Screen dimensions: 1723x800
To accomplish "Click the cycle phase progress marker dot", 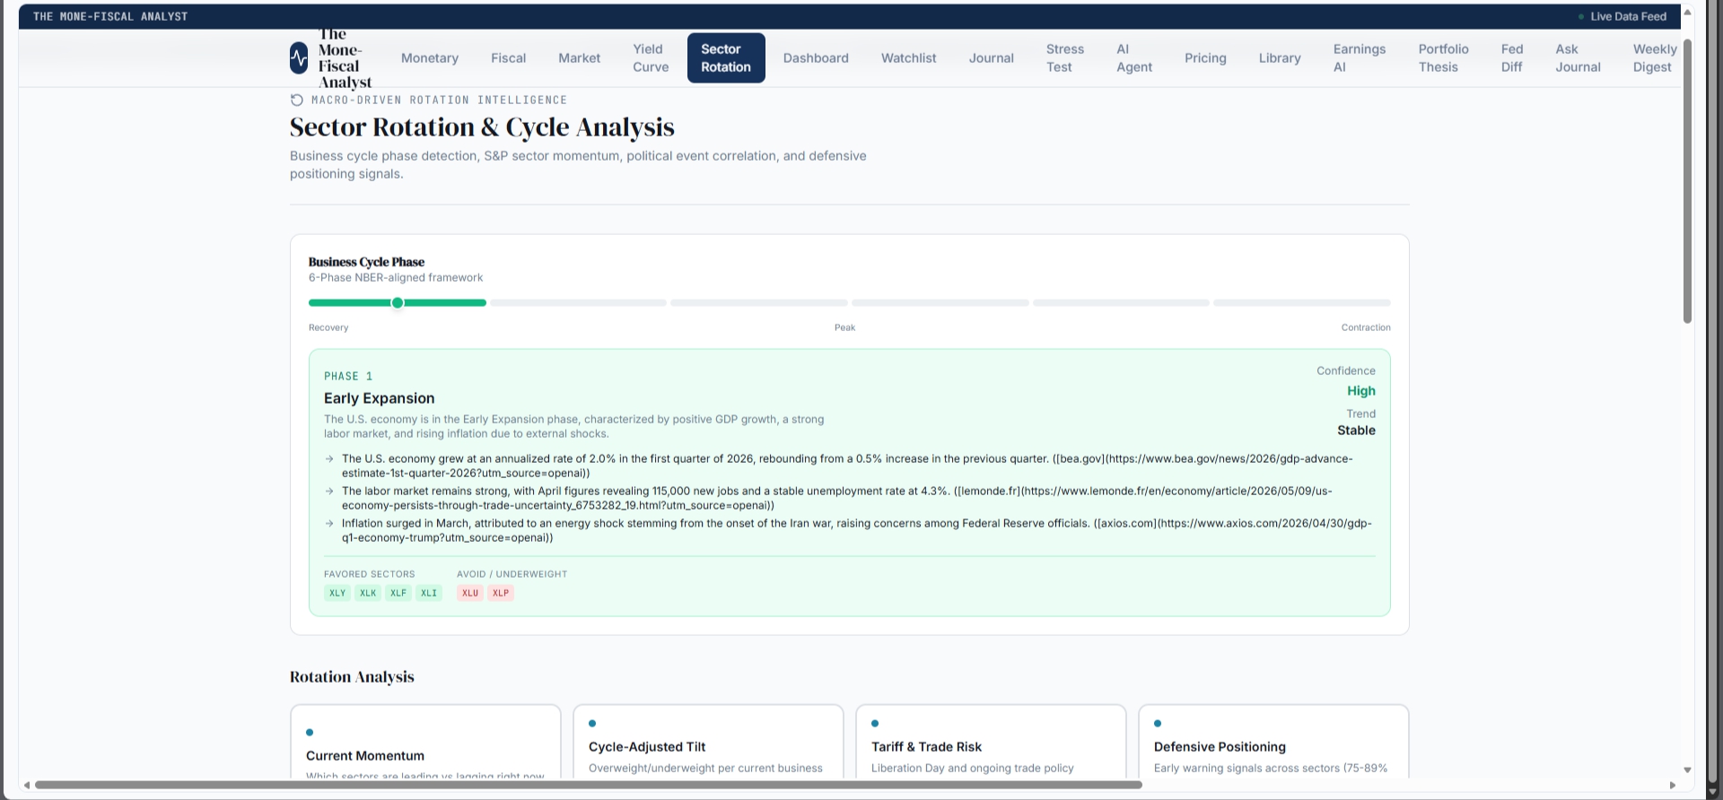I will [398, 302].
